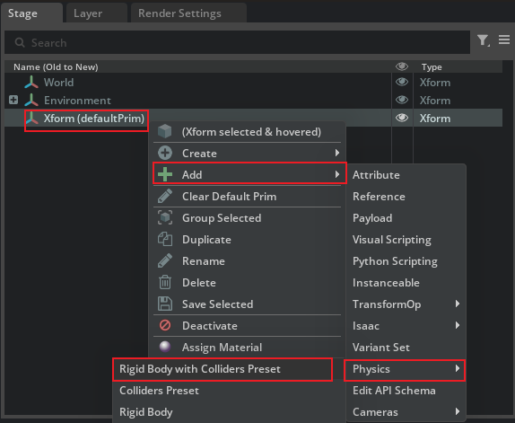Open the stage filter funnel icon
515x423 pixels.
(x=483, y=40)
